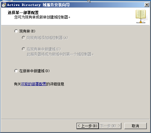Image resolution: width=151 pixels, height=133 pixels.
Task: Click the 下一步(N) next button
Action: pyautogui.click(x=110, y=126)
